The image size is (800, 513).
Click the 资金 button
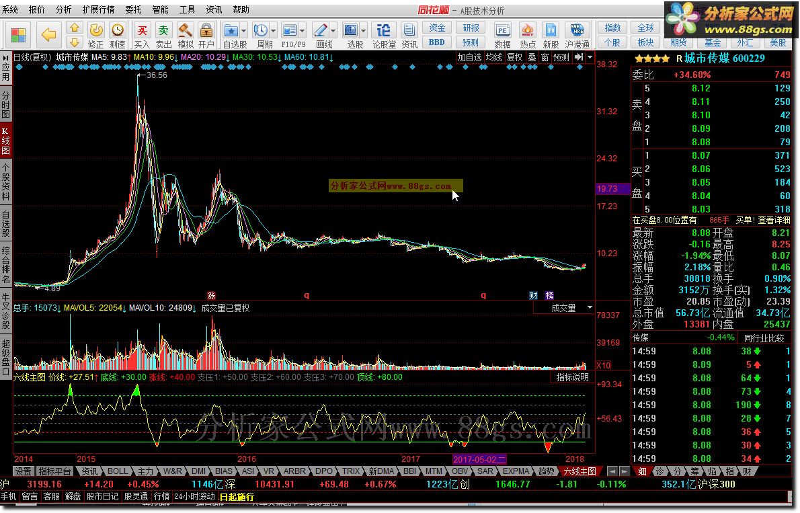[437, 28]
